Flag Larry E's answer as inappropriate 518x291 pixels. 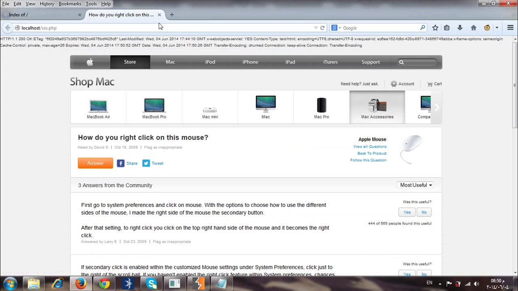point(172,242)
